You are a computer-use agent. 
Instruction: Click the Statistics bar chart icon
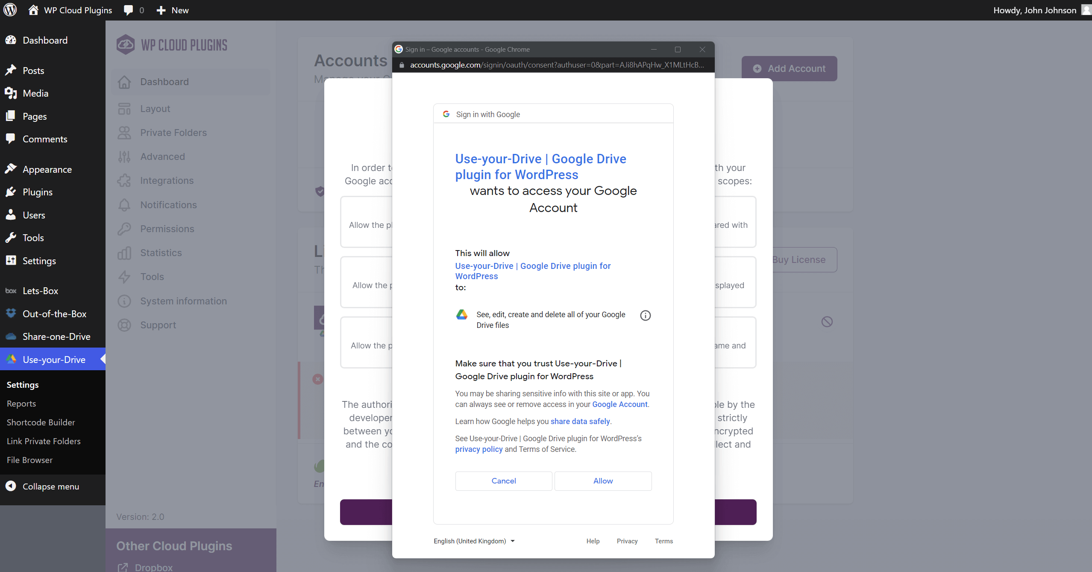pos(124,253)
